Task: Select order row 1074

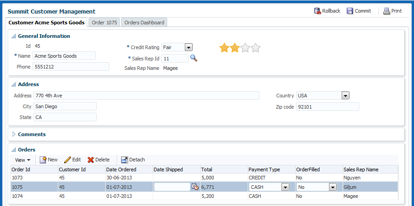Action: [x=204, y=196]
